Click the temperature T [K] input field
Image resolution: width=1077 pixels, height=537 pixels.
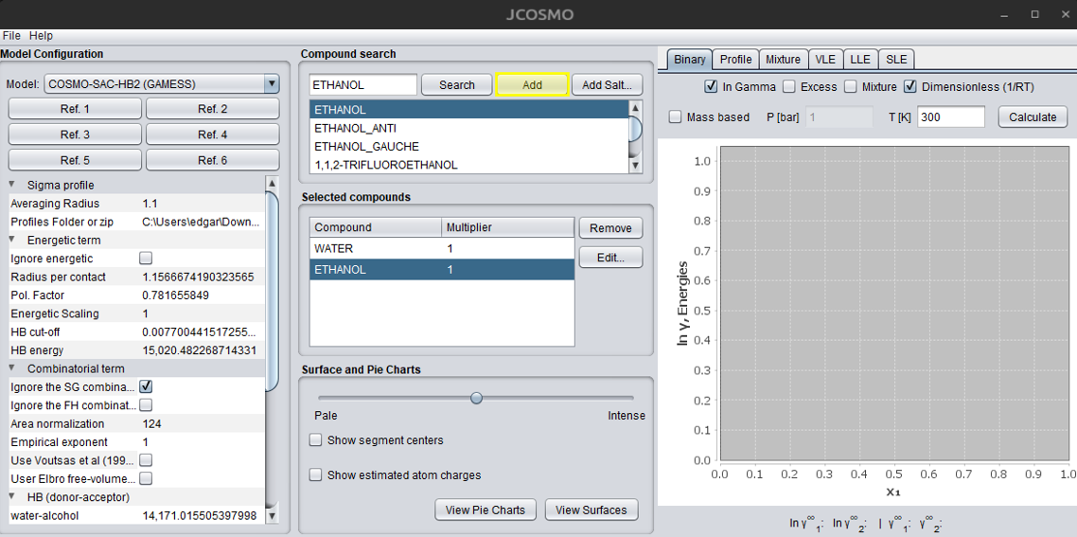pyautogui.click(x=950, y=117)
